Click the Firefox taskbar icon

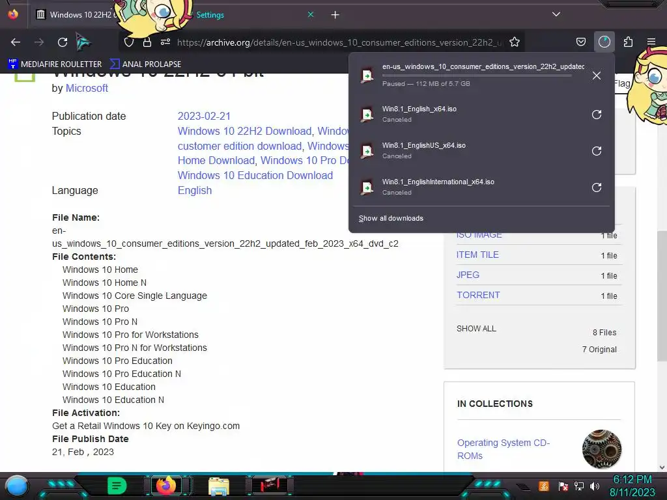point(166,486)
